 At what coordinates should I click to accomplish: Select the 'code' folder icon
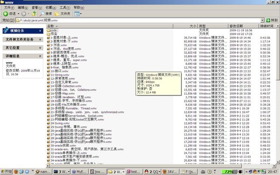(x=49, y=30)
